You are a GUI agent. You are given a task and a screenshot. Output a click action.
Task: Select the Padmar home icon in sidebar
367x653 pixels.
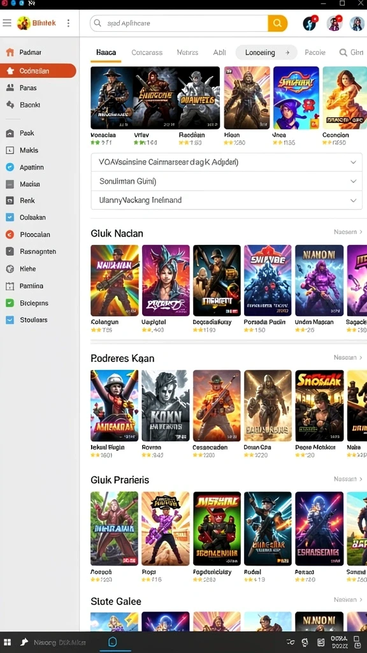click(x=10, y=52)
